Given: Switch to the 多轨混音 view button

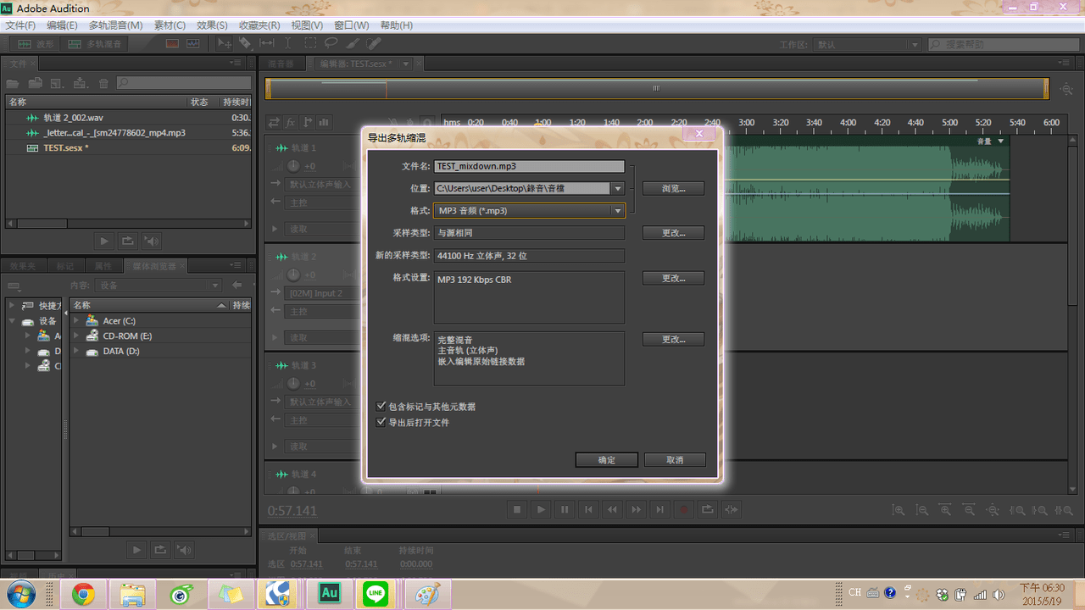Looking at the screenshot, I should [95, 43].
